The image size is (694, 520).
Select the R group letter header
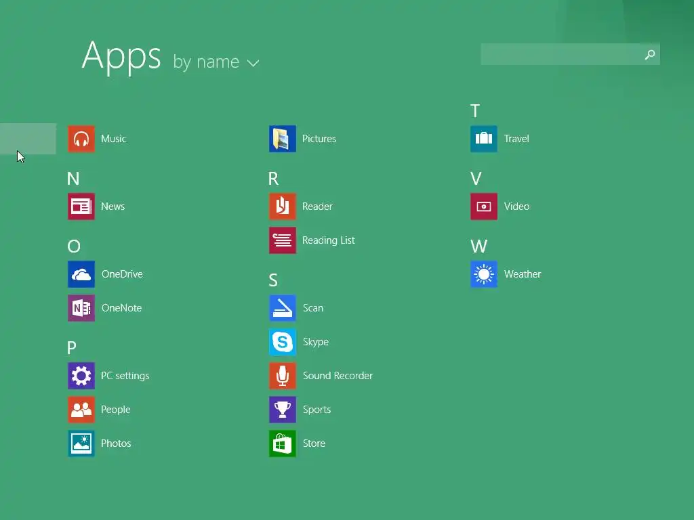[x=274, y=179]
